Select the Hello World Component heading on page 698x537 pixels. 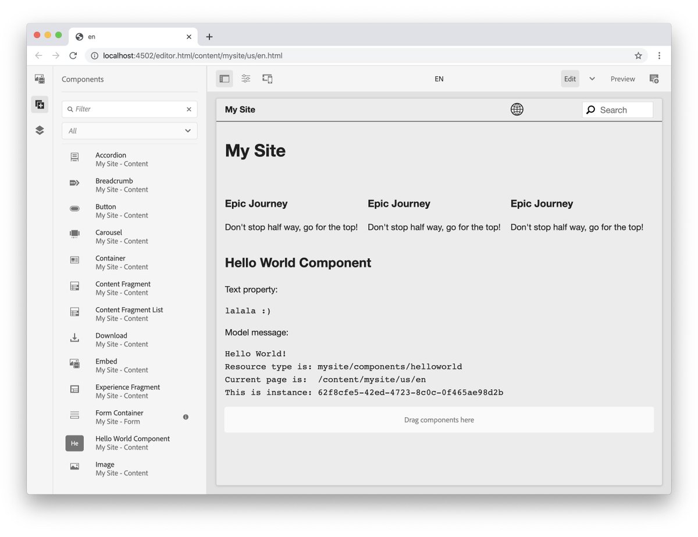pos(298,263)
